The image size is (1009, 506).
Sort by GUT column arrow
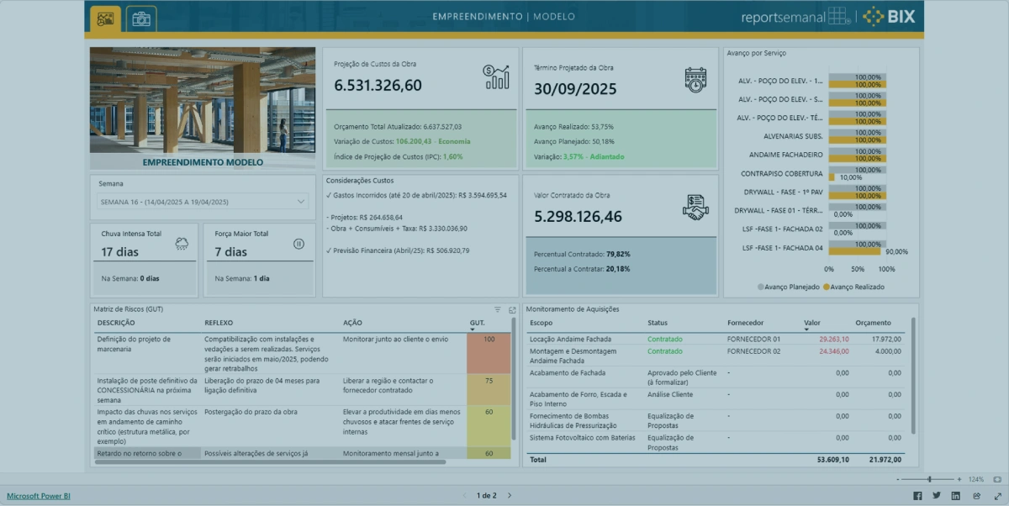click(x=473, y=329)
